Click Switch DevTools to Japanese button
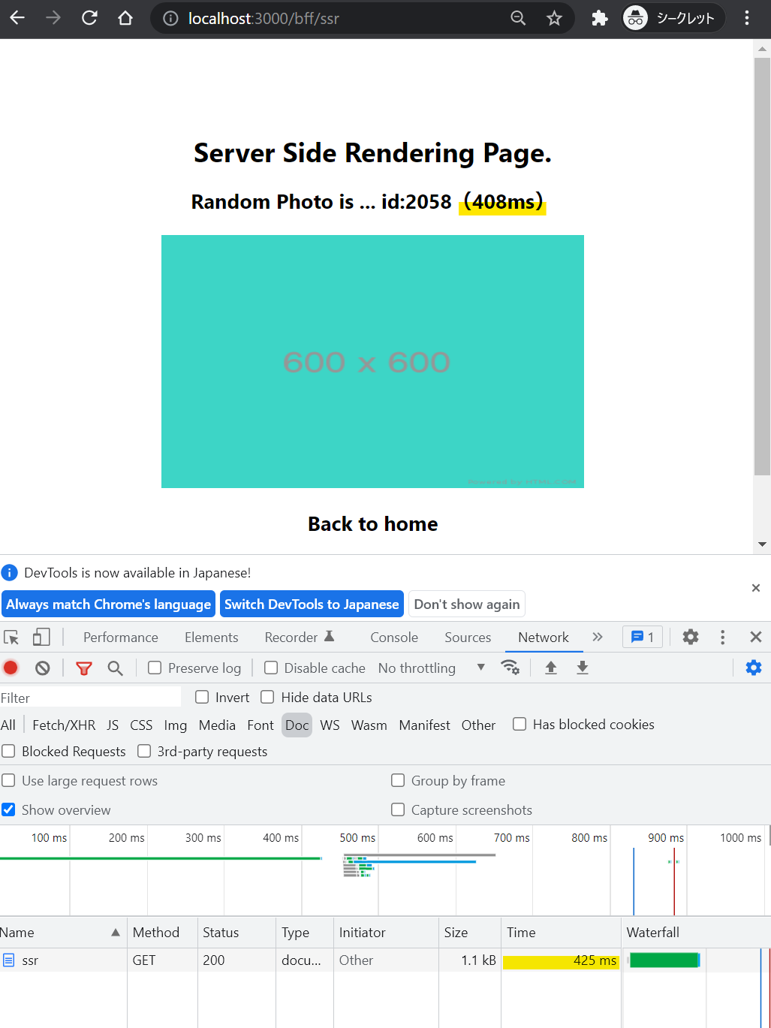 click(312, 604)
